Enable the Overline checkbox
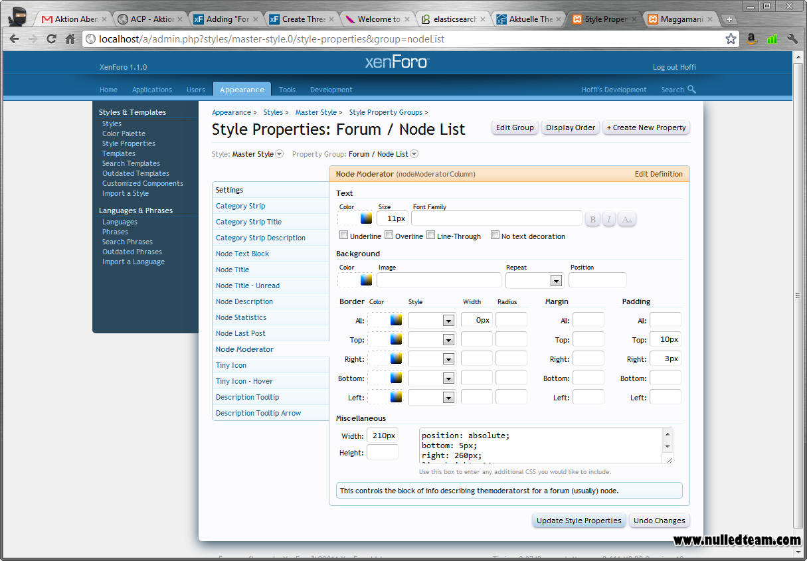Screen dimensions: 807x561 (x=389, y=235)
